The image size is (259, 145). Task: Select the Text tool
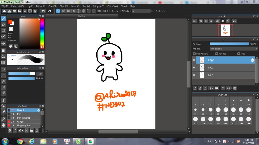3,100
